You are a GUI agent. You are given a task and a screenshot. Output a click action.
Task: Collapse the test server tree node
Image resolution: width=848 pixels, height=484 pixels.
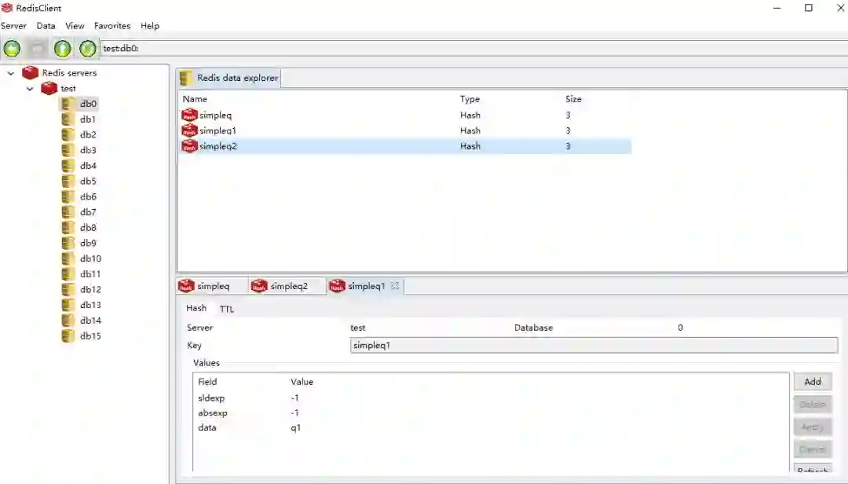(x=31, y=88)
